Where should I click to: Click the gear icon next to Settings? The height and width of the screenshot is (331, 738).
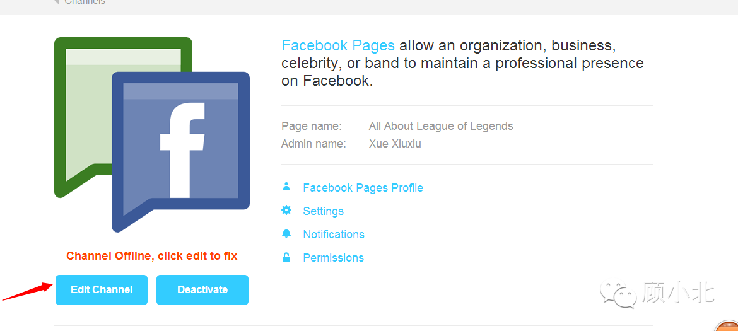pyautogui.click(x=286, y=210)
